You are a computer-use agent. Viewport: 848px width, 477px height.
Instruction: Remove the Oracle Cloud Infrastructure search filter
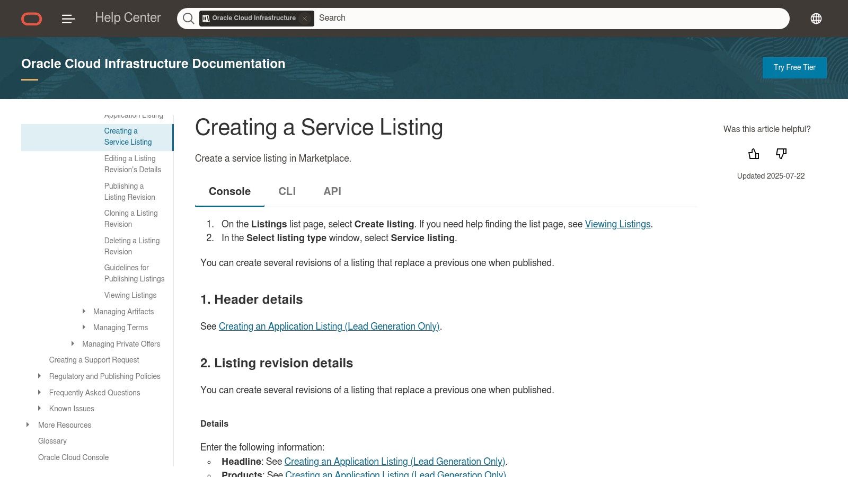(x=305, y=19)
